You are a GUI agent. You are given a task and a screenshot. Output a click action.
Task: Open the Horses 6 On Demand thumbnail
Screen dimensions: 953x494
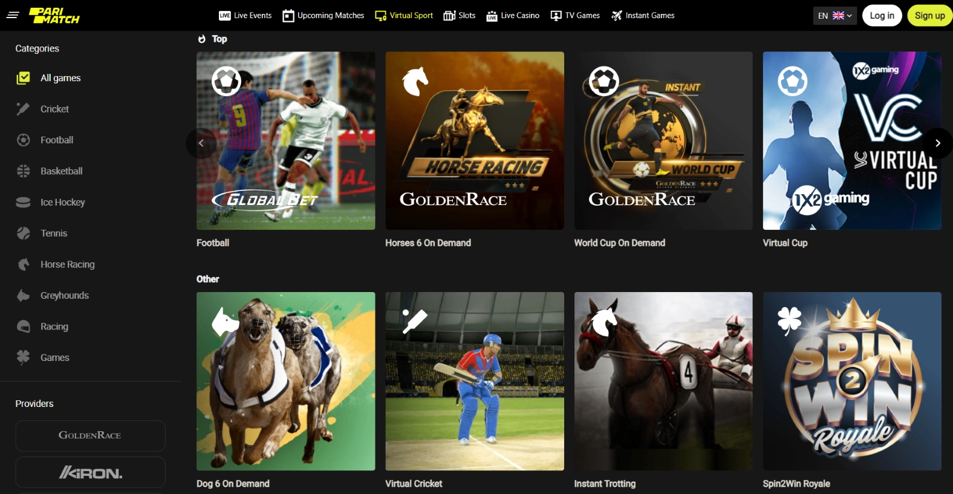tap(475, 140)
